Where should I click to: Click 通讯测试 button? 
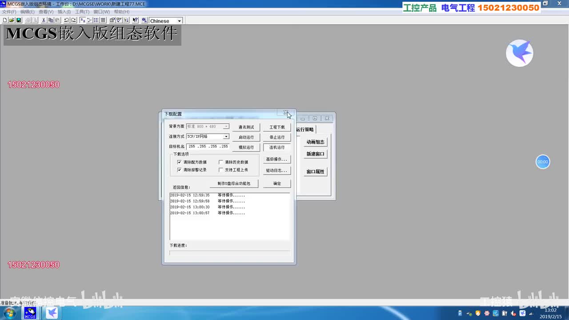click(246, 127)
